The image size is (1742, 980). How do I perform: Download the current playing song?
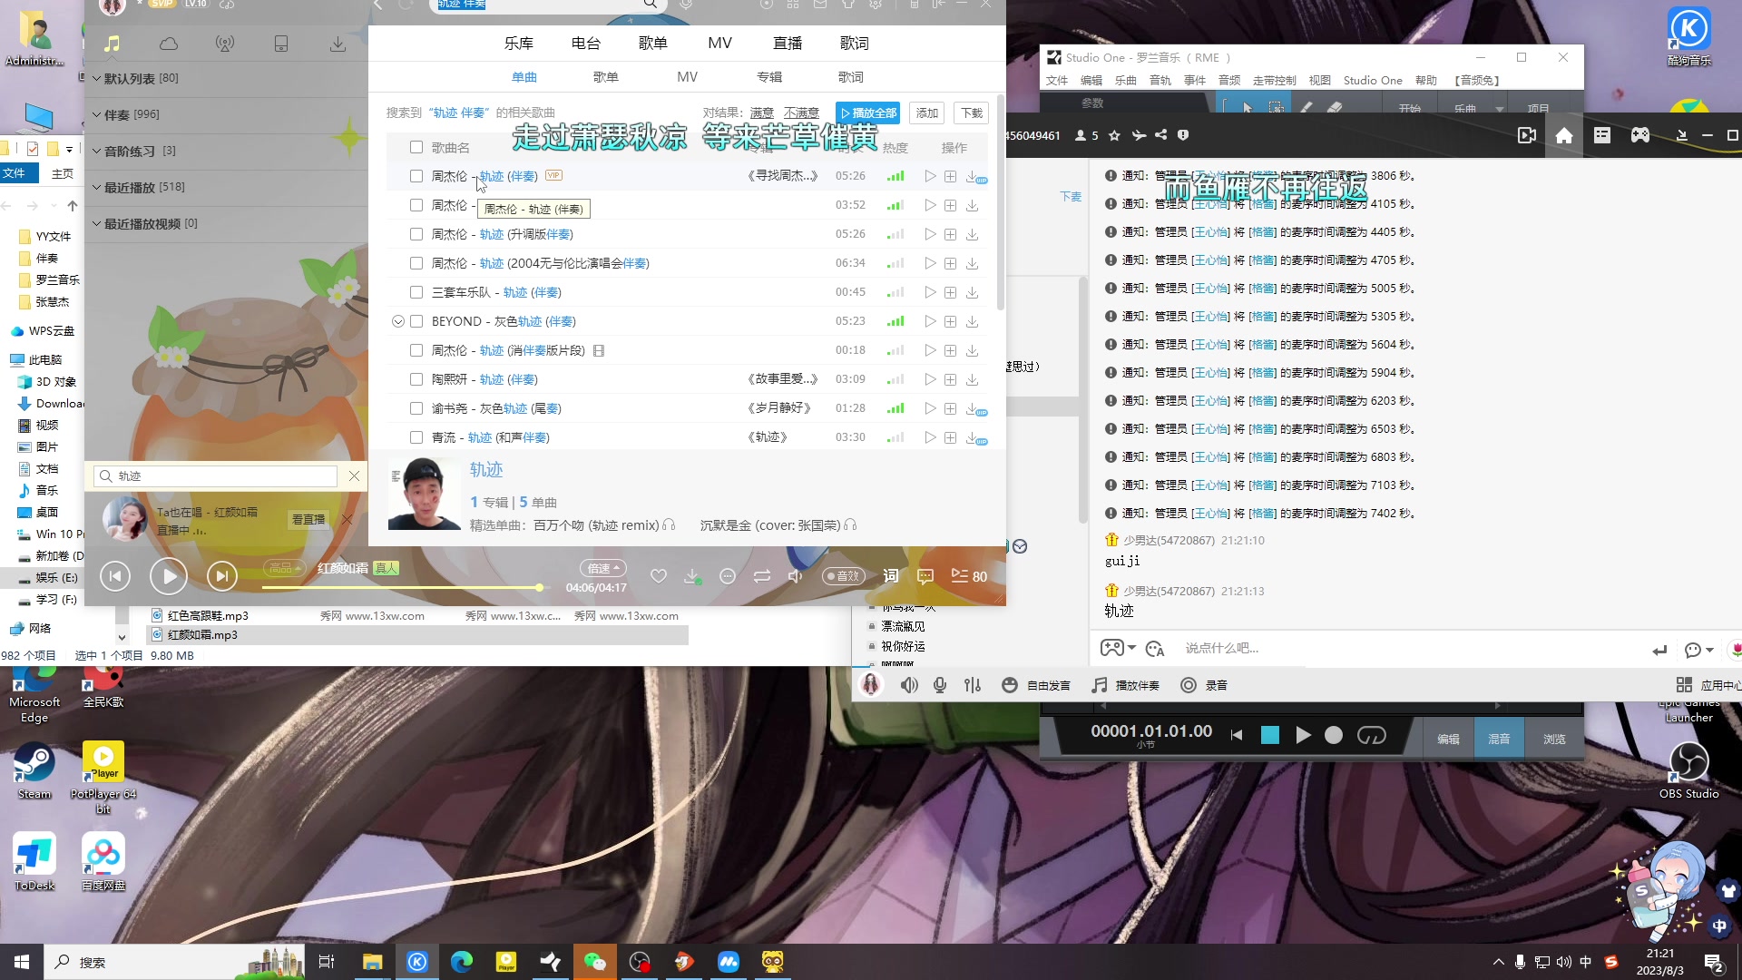pyautogui.click(x=692, y=576)
